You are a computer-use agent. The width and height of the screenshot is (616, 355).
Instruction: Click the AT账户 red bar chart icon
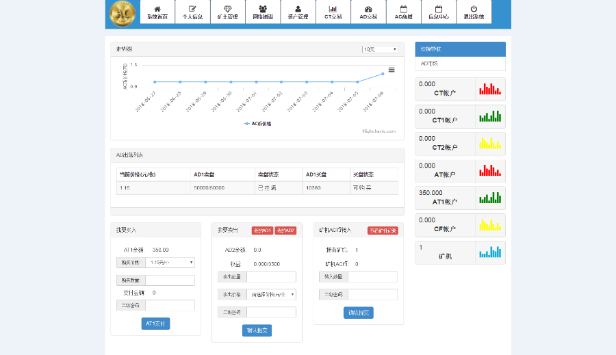pos(490,170)
